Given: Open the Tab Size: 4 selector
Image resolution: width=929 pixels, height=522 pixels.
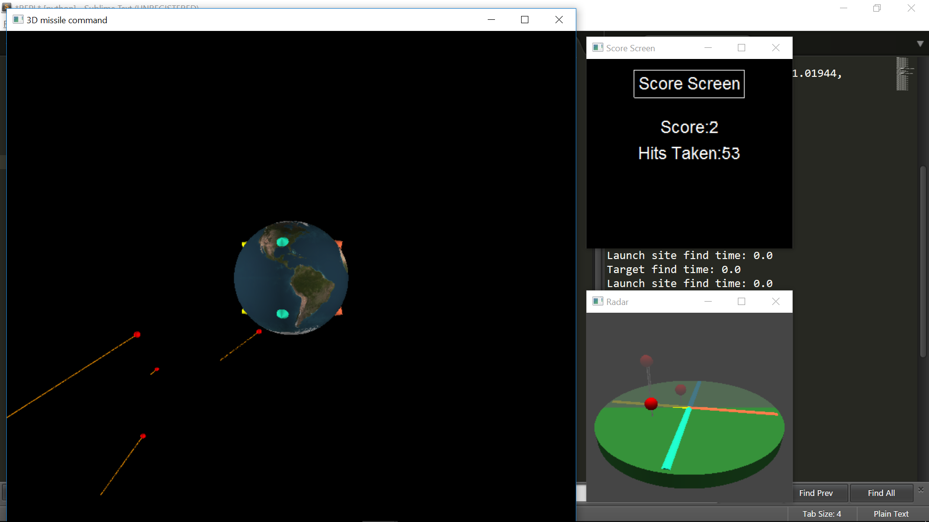Looking at the screenshot, I should point(822,514).
